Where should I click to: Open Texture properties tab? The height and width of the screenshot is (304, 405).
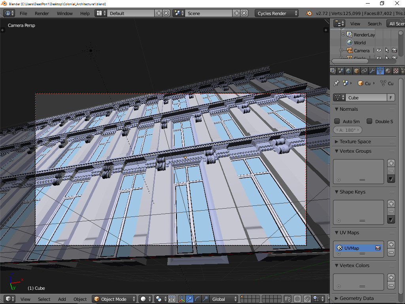[x=396, y=71]
